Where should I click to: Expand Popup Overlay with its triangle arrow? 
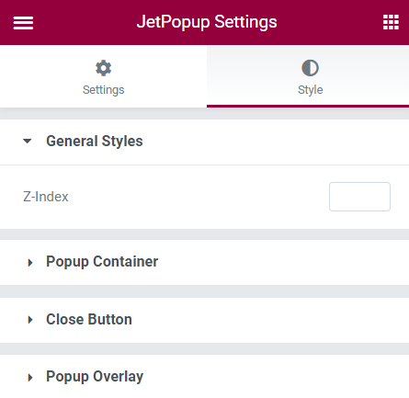pos(30,377)
